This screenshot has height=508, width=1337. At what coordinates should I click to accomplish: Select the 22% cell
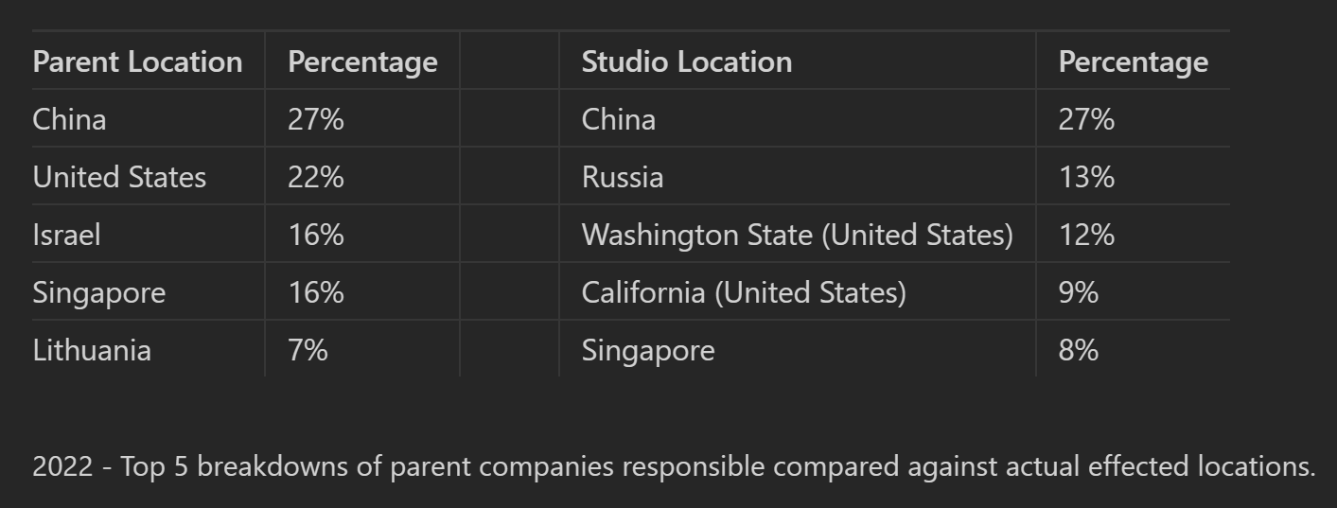click(316, 177)
